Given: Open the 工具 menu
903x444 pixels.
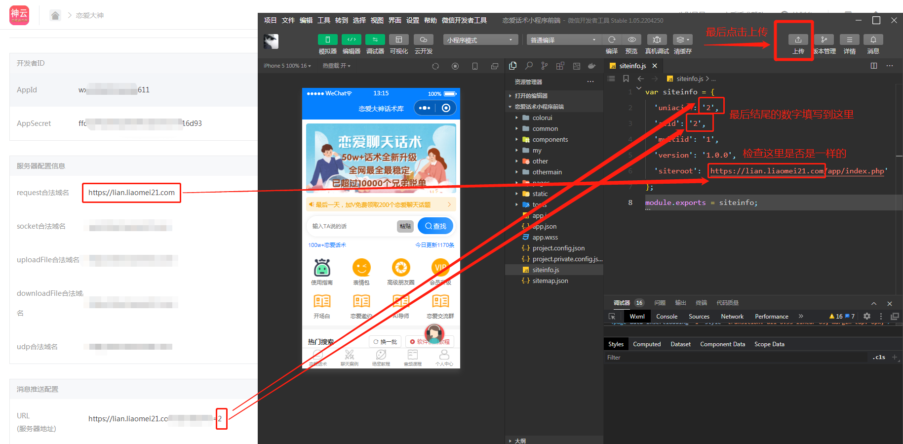Looking at the screenshot, I should [323, 20].
